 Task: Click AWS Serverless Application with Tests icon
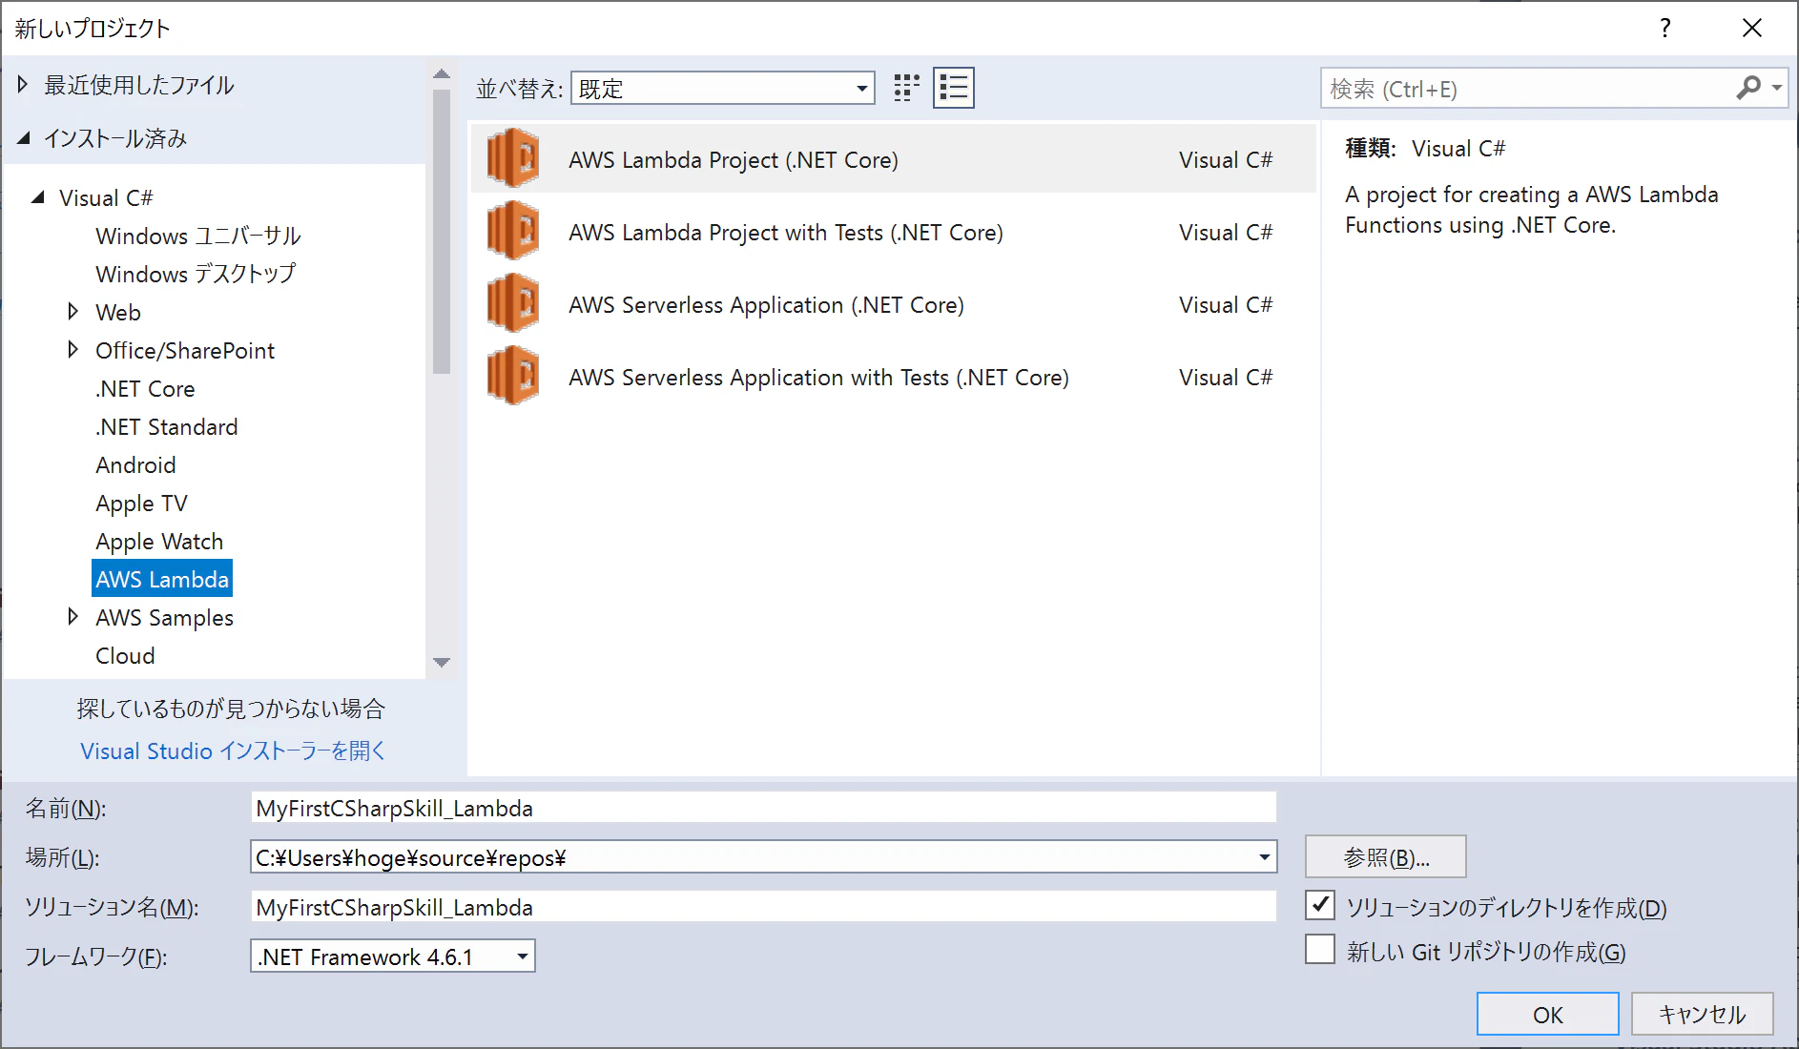click(513, 376)
